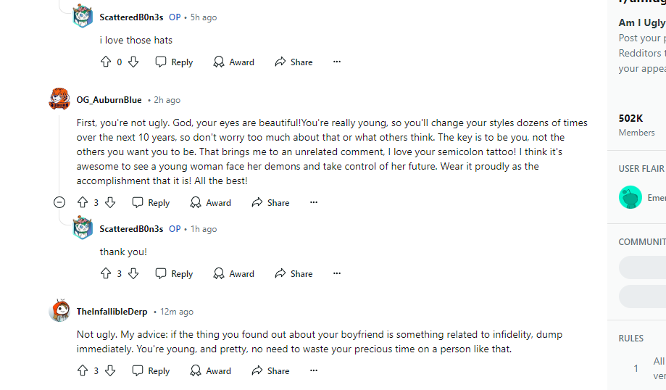Upvote OG_AuburnBlue's comment
This screenshot has height=390, width=666.
point(83,203)
